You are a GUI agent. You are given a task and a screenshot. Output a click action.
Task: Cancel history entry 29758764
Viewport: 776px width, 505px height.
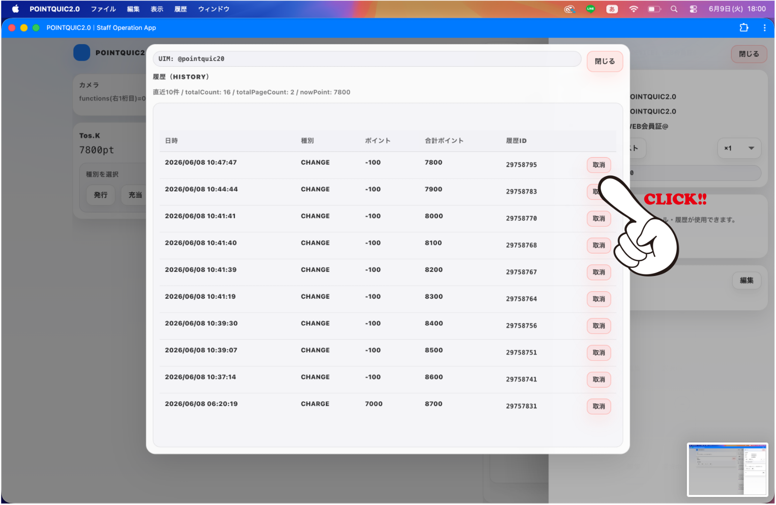599,299
